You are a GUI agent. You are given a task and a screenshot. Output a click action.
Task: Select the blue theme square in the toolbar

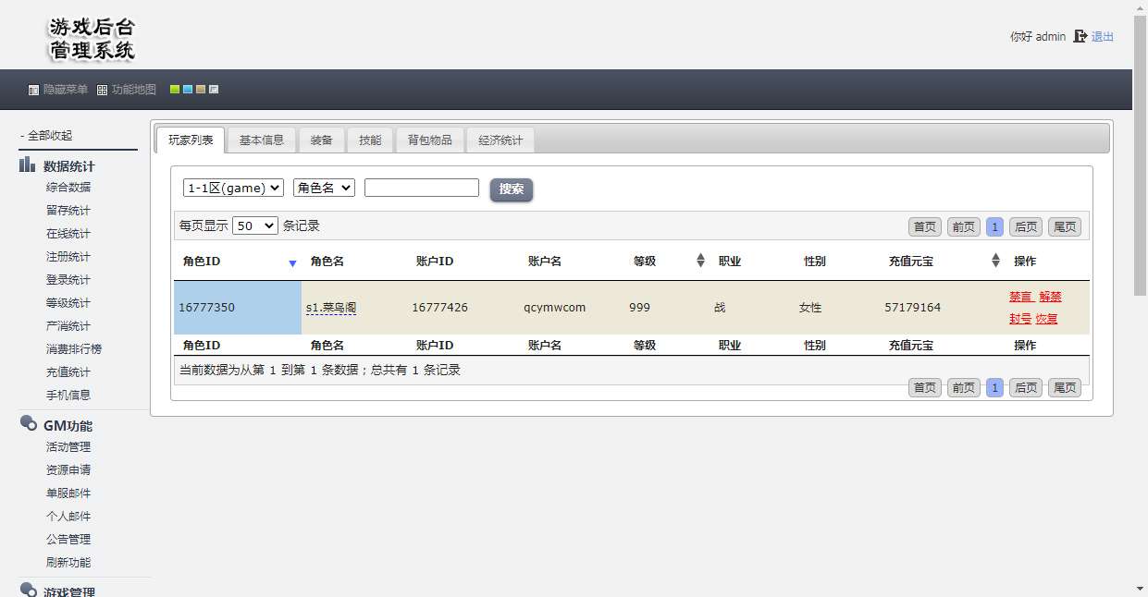[188, 89]
